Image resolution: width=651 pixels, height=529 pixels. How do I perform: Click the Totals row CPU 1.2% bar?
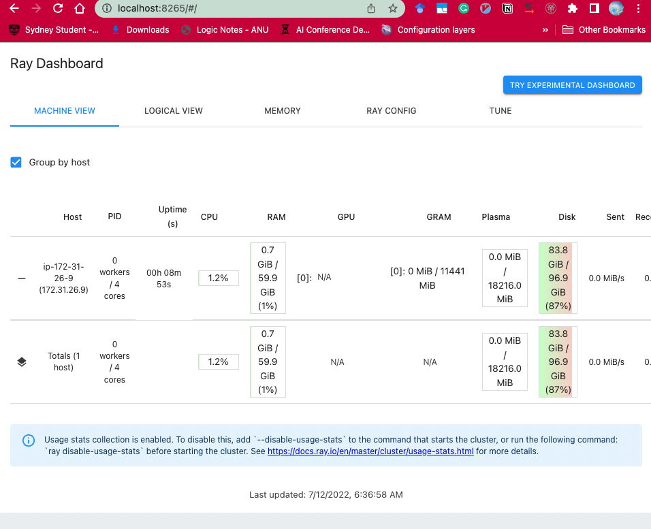click(219, 362)
